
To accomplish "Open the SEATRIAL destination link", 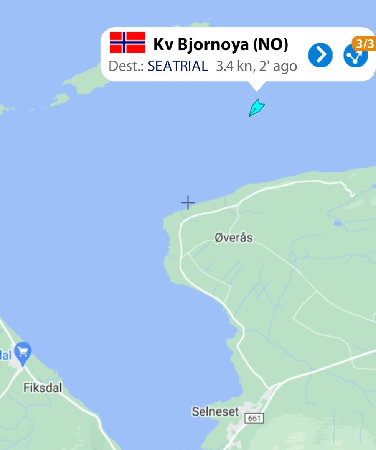I will [178, 66].
